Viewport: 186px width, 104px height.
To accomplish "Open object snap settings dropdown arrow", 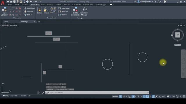I will (150, 96).
